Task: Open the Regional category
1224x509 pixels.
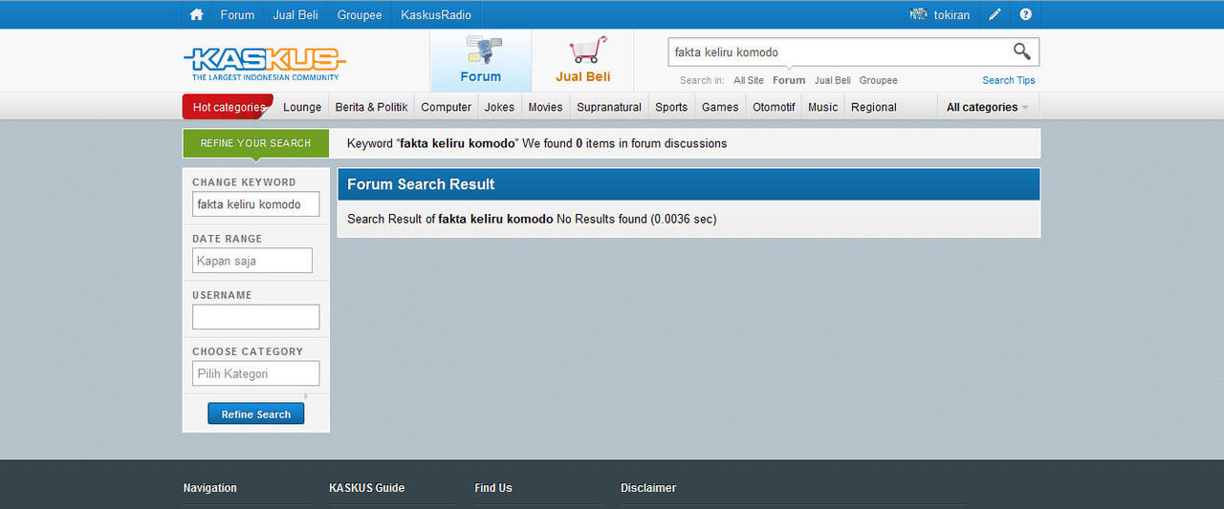Action: click(x=874, y=107)
